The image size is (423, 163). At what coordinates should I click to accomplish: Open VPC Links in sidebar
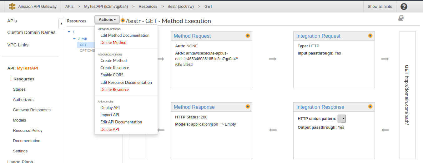tap(18, 45)
